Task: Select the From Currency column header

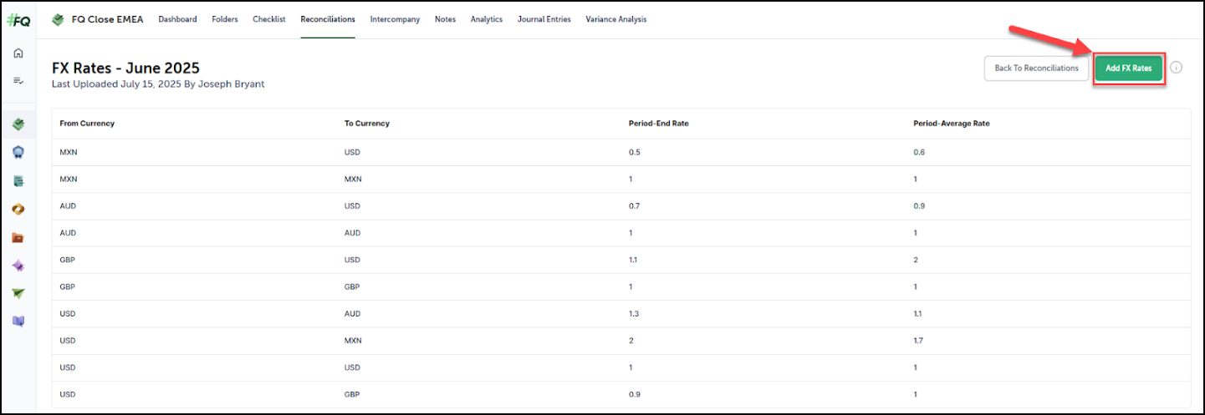Action: (x=87, y=124)
